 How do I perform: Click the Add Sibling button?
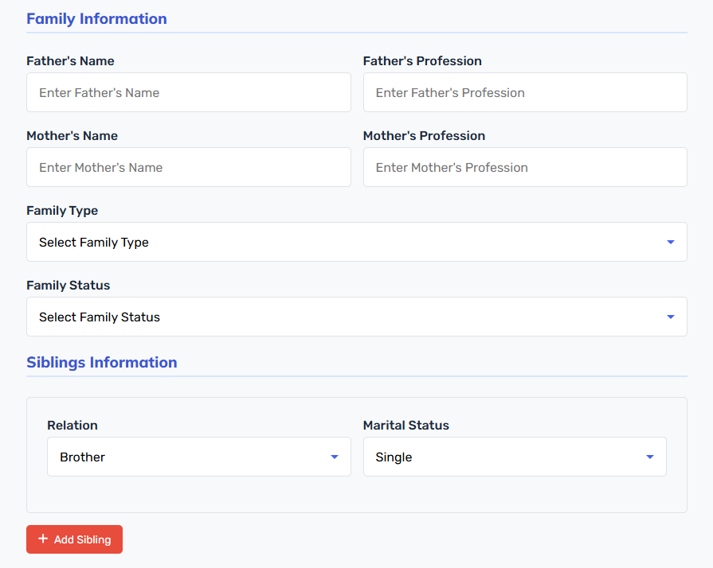point(75,539)
